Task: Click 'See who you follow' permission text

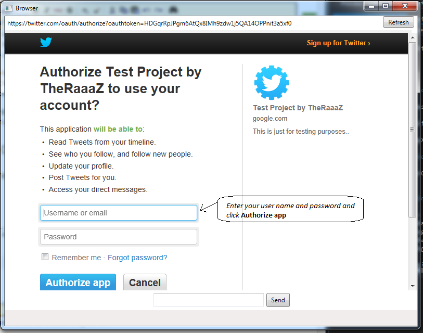Action: pos(121,154)
